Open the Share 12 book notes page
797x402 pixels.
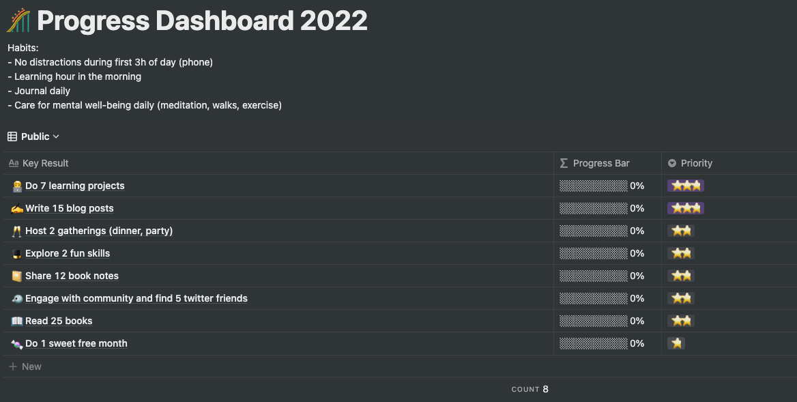pos(72,276)
